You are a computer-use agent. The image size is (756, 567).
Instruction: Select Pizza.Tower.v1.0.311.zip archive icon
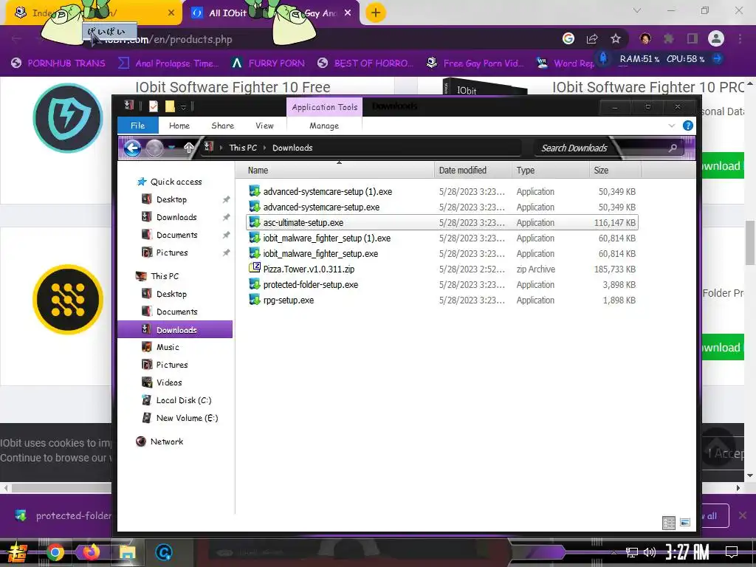[x=255, y=268]
